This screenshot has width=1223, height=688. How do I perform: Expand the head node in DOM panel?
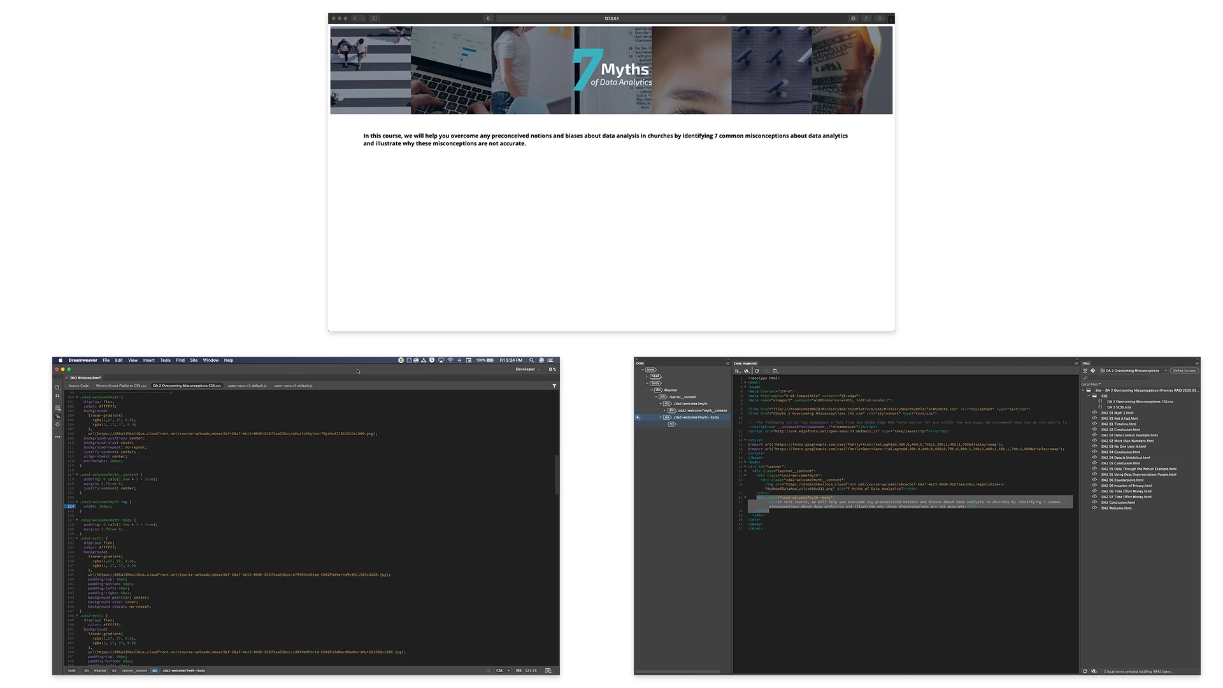[x=647, y=376]
